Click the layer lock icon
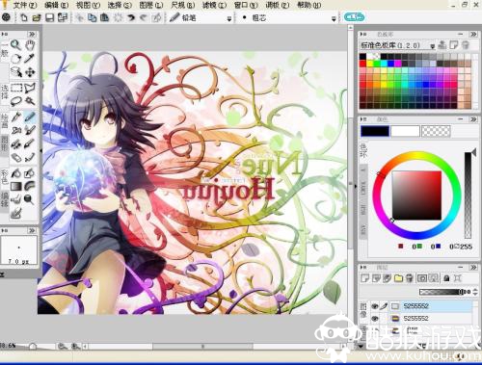 point(446,278)
